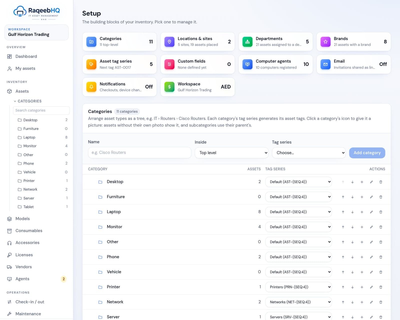Open the Tag series Choose dropdown
Screen dimensions: 400x320
point(309,153)
